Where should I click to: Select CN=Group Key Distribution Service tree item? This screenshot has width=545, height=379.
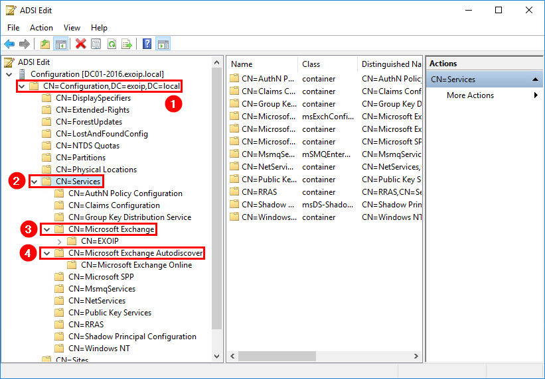(x=130, y=217)
